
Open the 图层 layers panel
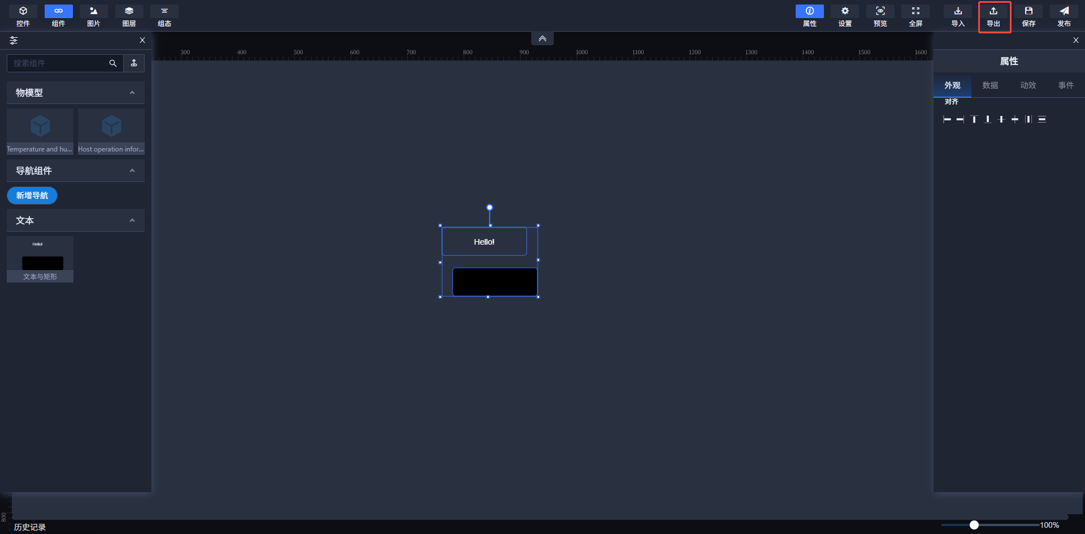click(x=129, y=16)
